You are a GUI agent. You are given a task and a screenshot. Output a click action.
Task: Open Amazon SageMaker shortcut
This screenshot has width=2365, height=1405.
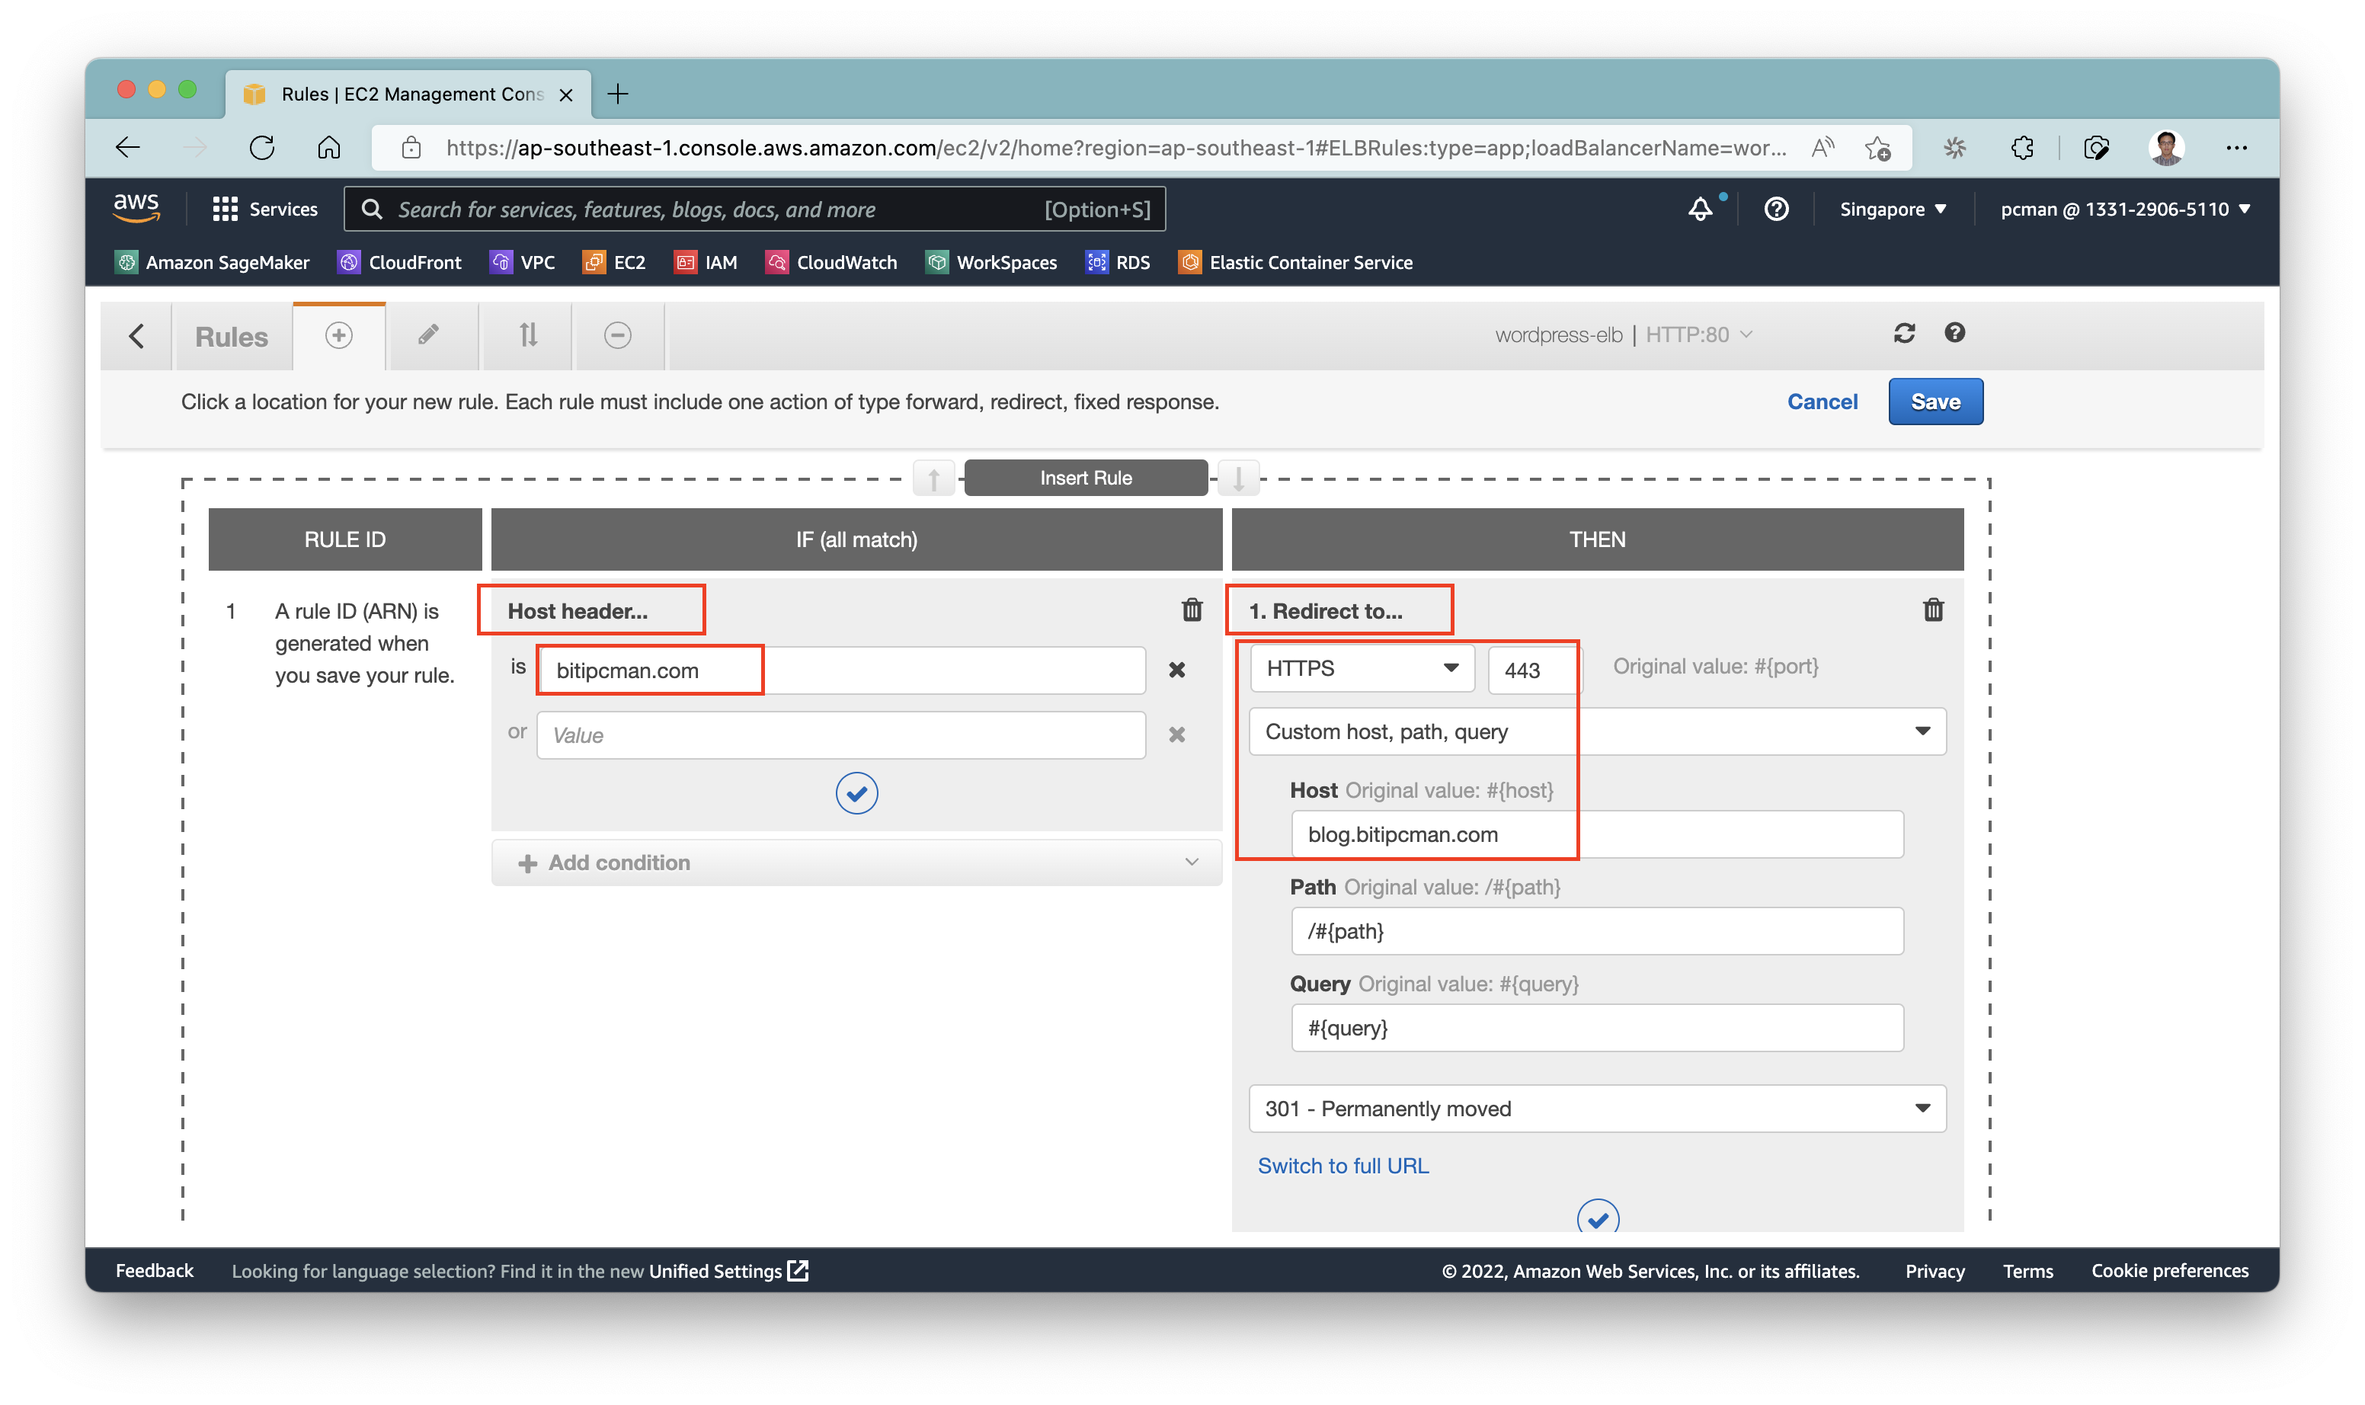coord(212,262)
